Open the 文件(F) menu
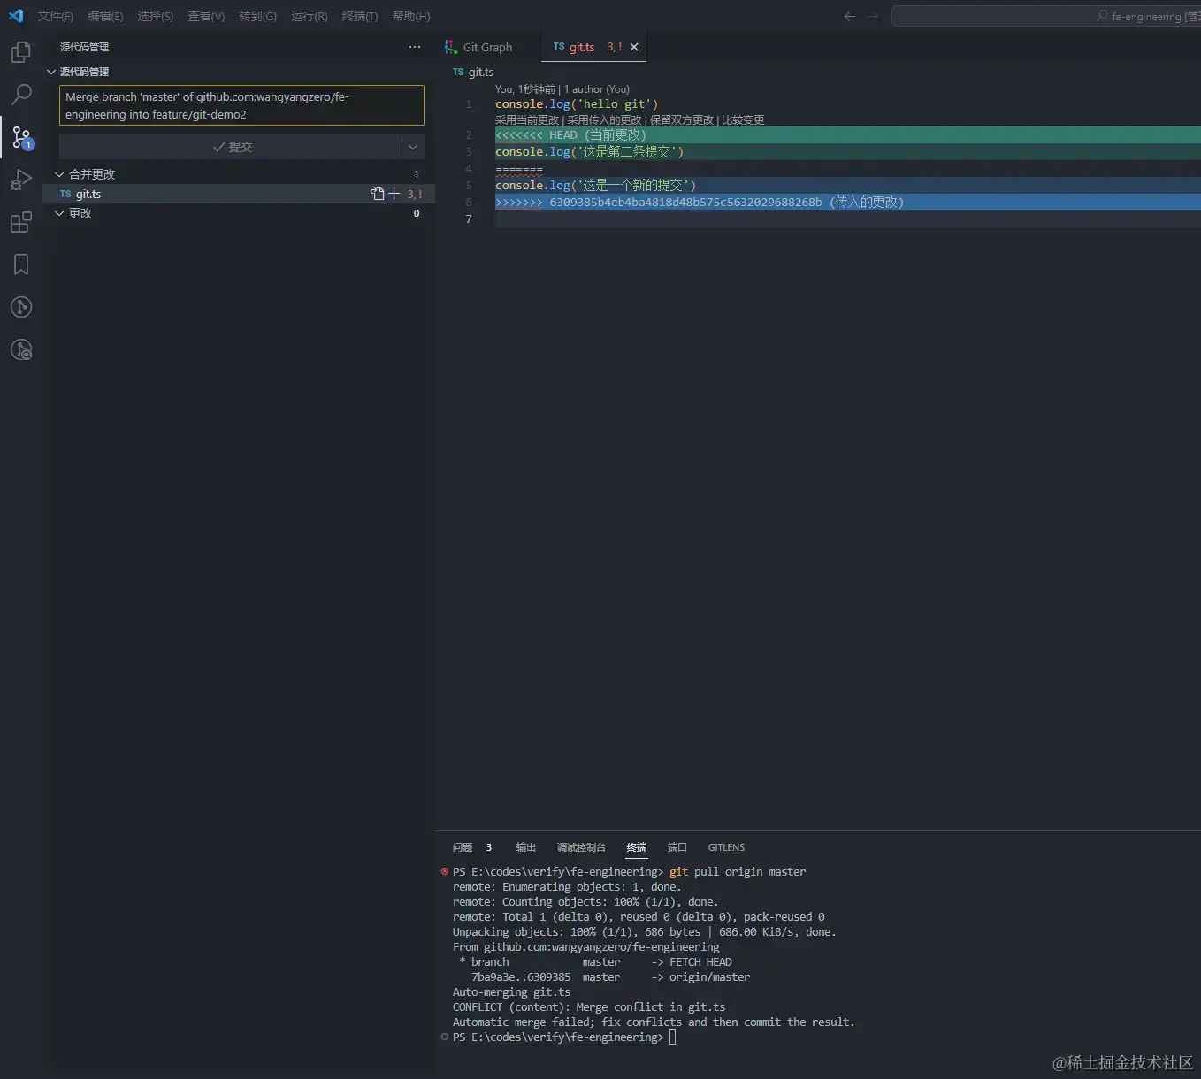The image size is (1201, 1079). [55, 16]
